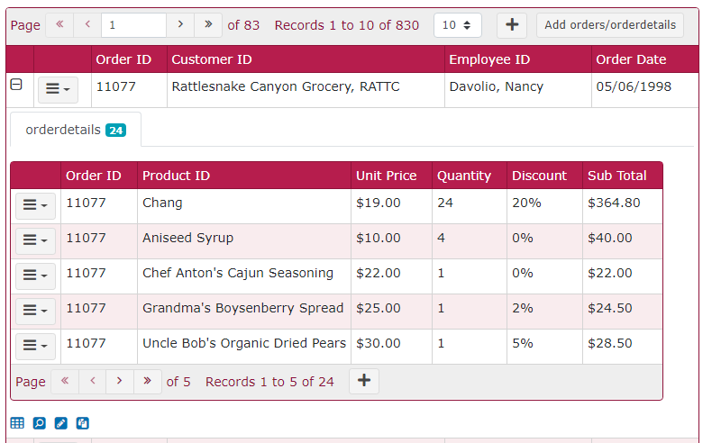Image resolution: width=712 pixels, height=443 pixels.
Task: Go to next page of orders
Action: coord(180,25)
